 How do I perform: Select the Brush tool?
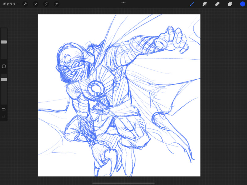click(x=192, y=4)
